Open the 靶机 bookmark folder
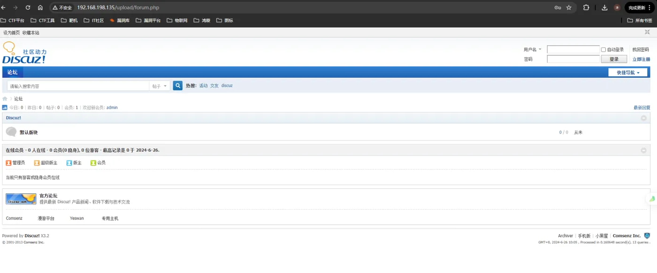 click(69, 21)
